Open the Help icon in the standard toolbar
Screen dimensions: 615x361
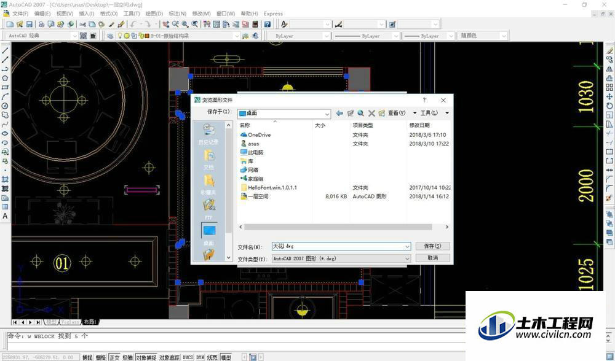pos(268,25)
